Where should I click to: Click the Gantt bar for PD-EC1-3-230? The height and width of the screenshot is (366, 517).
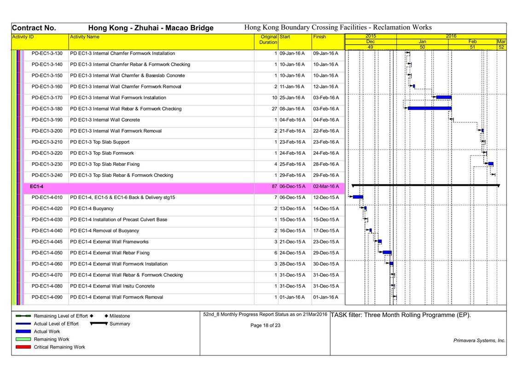tap(491, 164)
